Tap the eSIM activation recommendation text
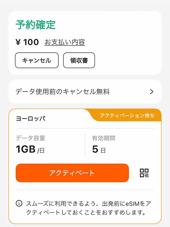The image size is (170, 227). [88, 208]
